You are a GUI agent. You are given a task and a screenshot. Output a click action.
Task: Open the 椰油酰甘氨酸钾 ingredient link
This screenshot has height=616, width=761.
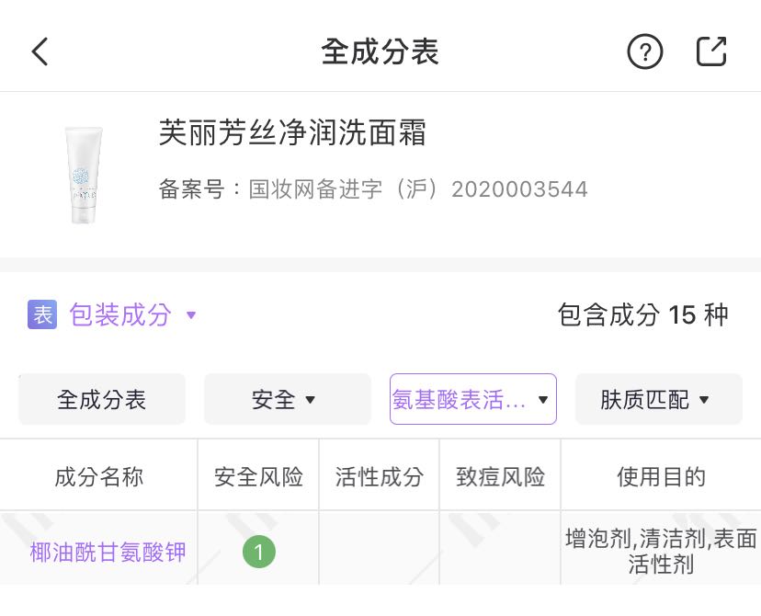coord(108,553)
